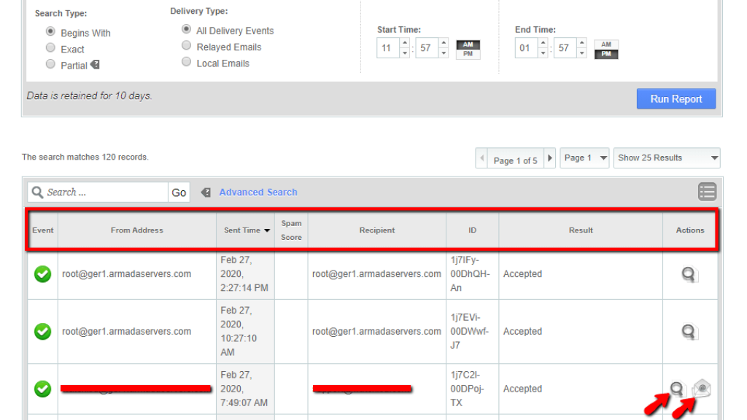Open the Show 25 Results dropdown
Screen dimensions: 747x420
667,158
